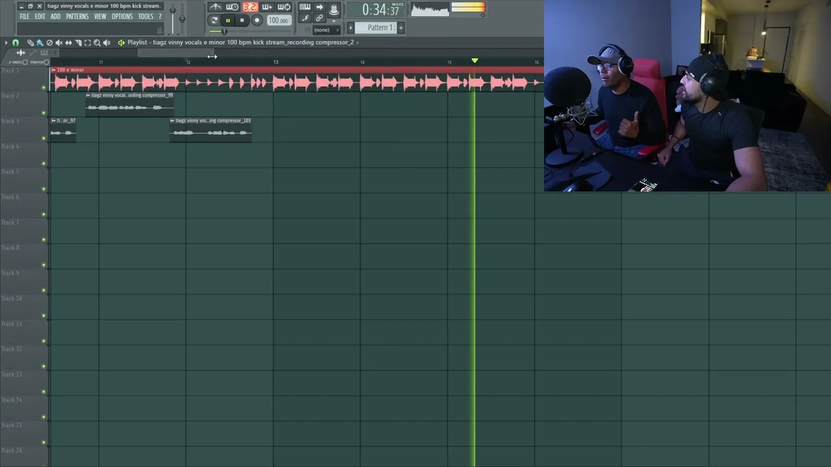831x467 pixels.
Task: Select the Delete tool in playlist toolbar
Action: [49, 43]
